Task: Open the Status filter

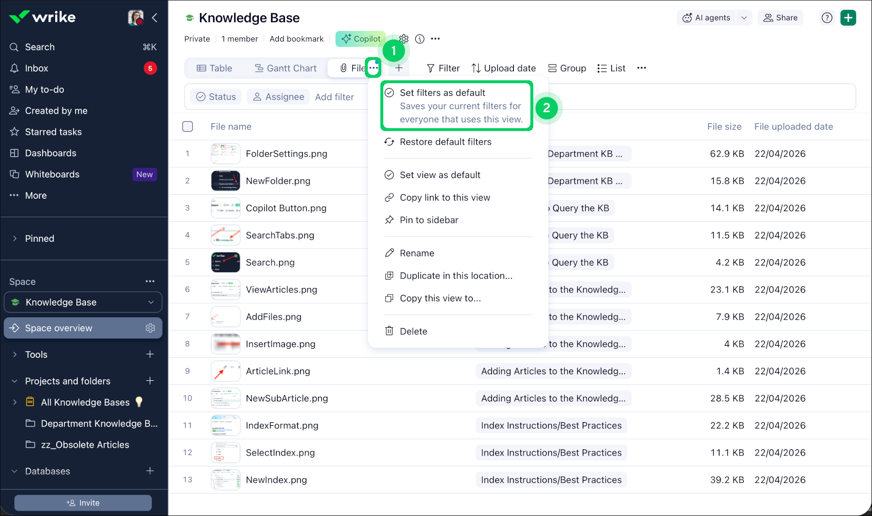Action: (x=216, y=97)
